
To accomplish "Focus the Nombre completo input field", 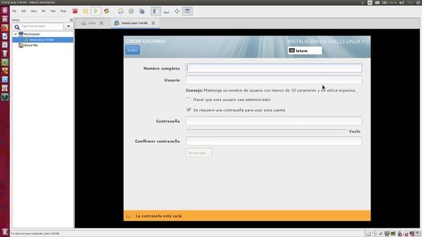I will click(274, 68).
